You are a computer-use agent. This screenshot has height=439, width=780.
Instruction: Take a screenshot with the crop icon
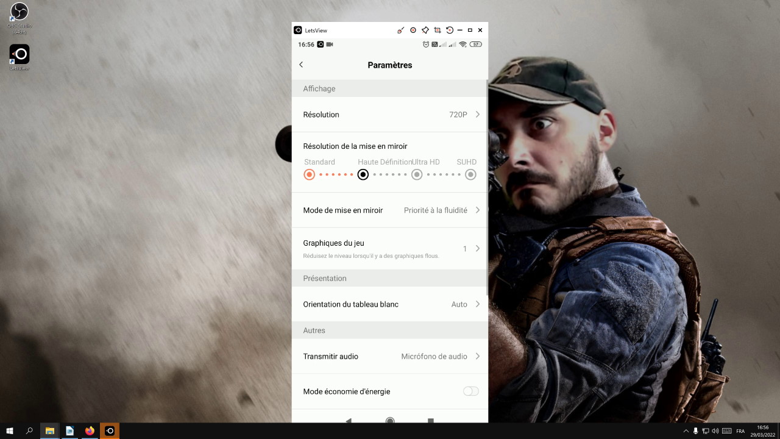pyautogui.click(x=438, y=30)
